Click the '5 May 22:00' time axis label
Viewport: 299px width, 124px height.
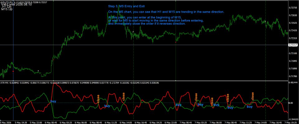click(x=36, y=122)
